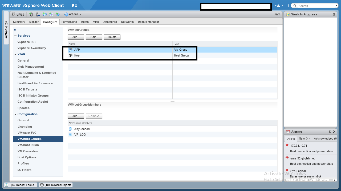The height and width of the screenshot is (191, 341).
Task: Collapse the left configuration sidebar with double-arrow icon
Action: pos(15,30)
